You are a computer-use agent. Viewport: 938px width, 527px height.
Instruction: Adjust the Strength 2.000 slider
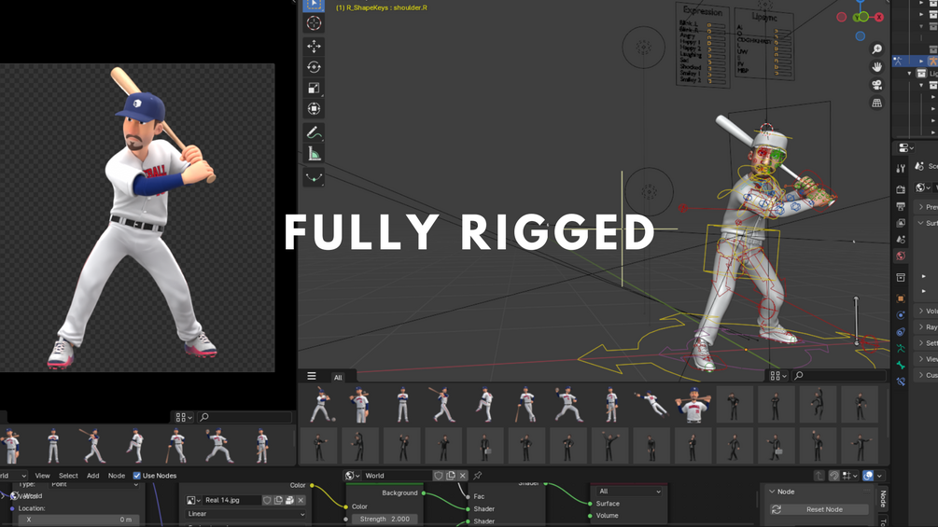click(385, 520)
